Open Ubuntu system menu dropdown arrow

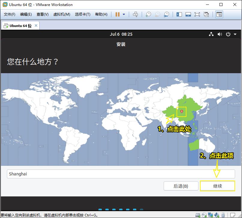(x=235, y=34)
